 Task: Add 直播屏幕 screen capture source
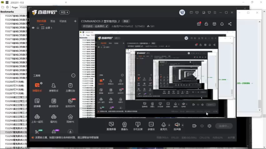click(111, 126)
